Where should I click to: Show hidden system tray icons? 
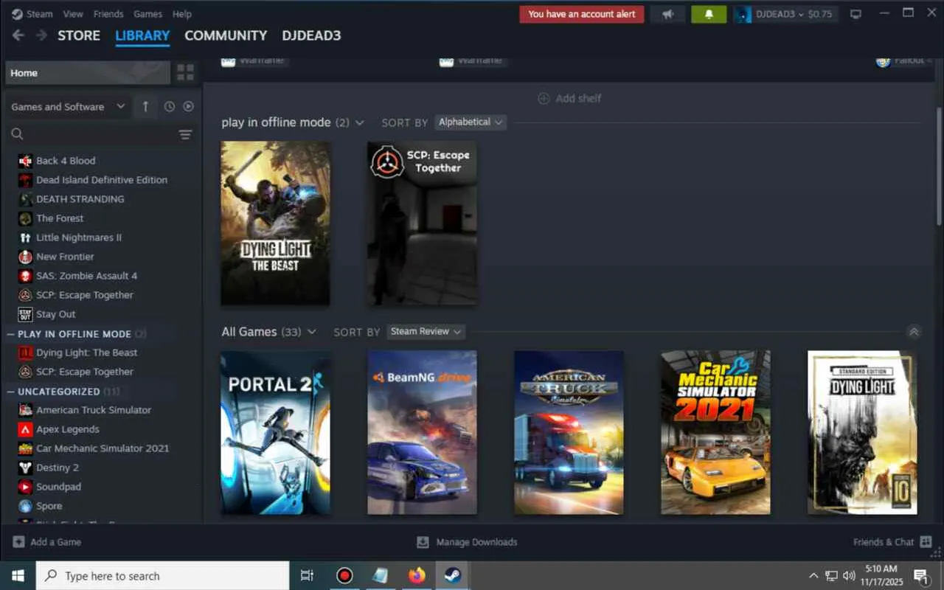(813, 575)
